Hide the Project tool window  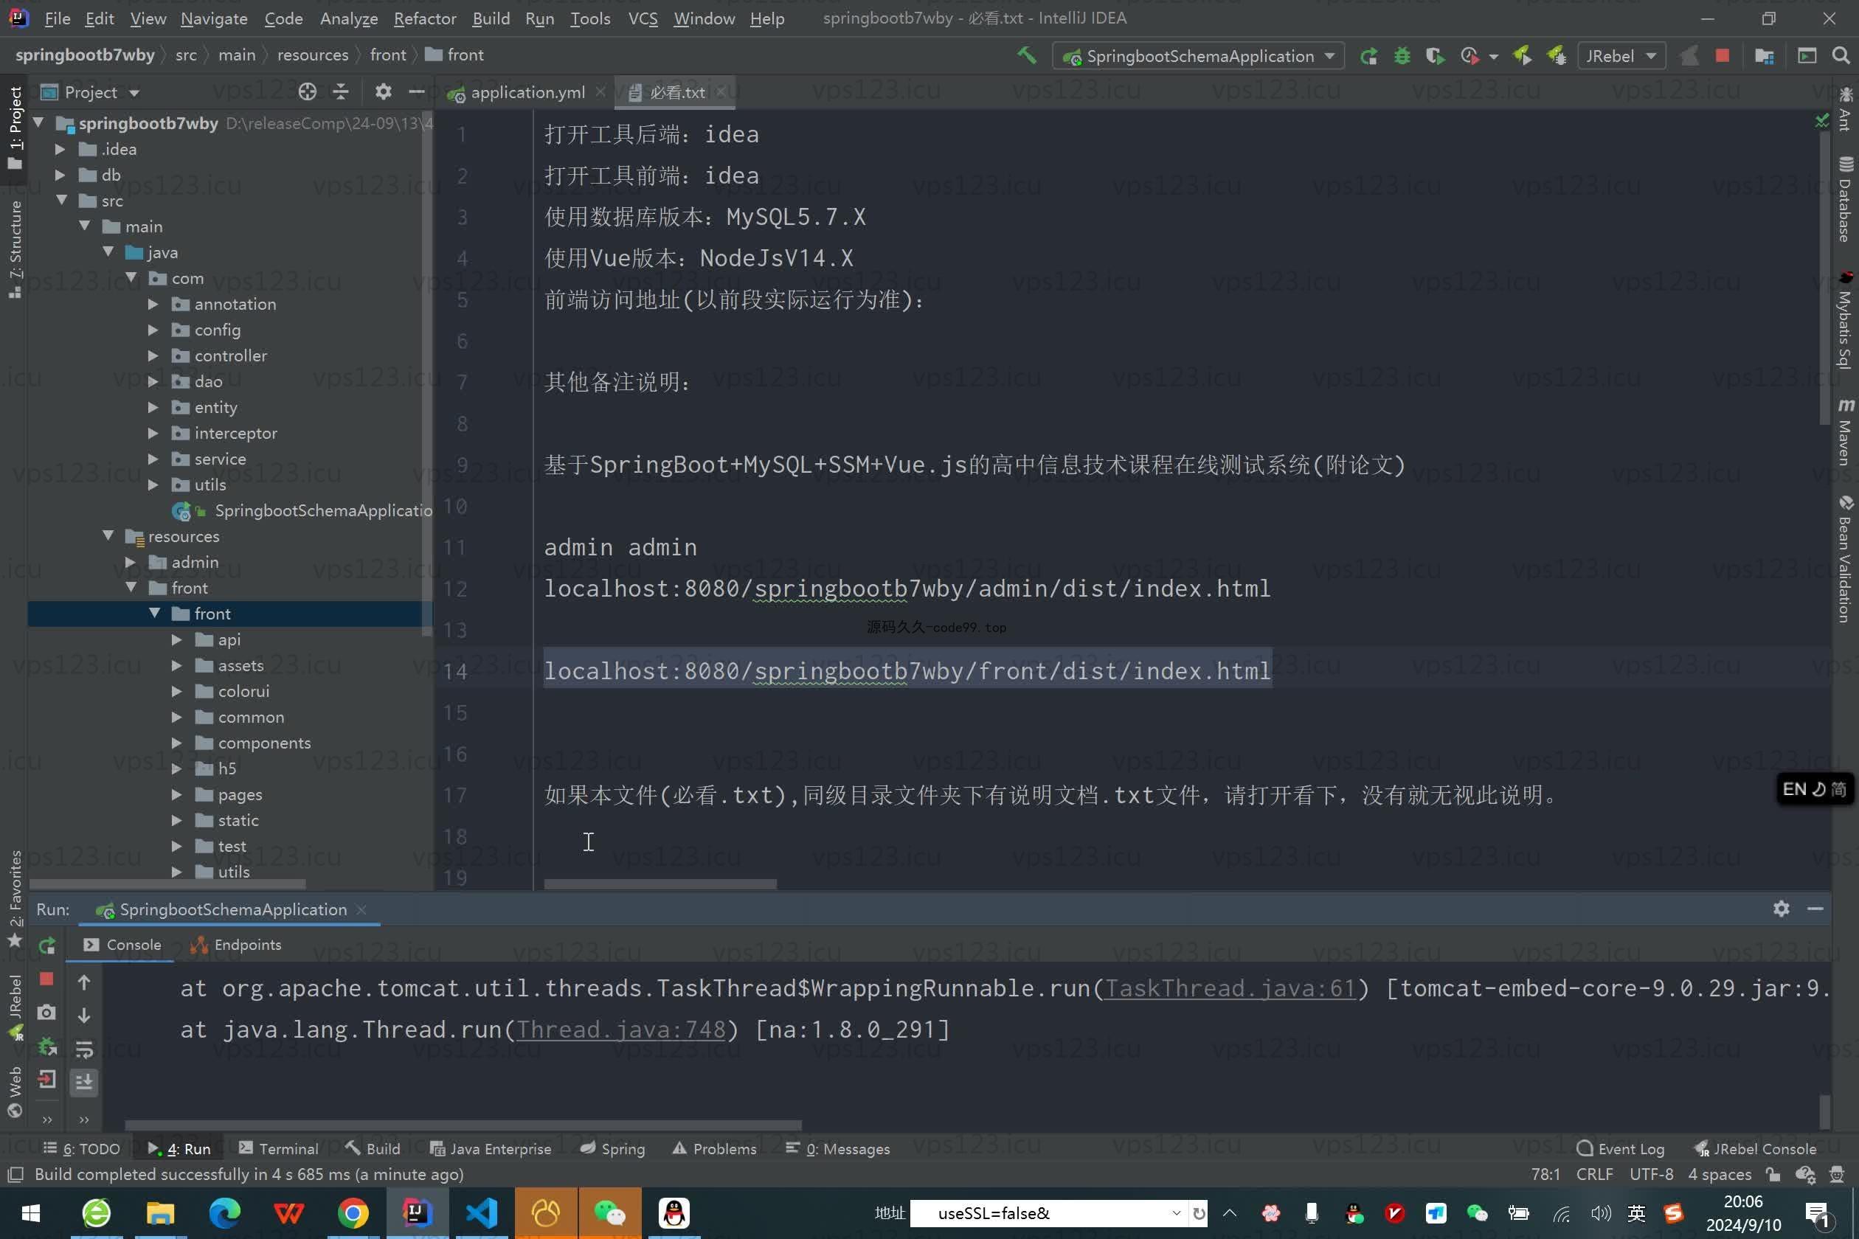pos(417,92)
